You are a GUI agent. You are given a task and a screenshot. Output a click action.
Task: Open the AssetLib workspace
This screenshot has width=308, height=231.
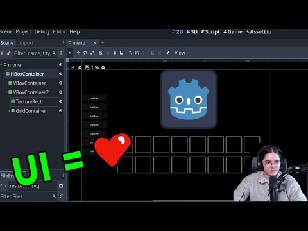pyautogui.click(x=259, y=31)
